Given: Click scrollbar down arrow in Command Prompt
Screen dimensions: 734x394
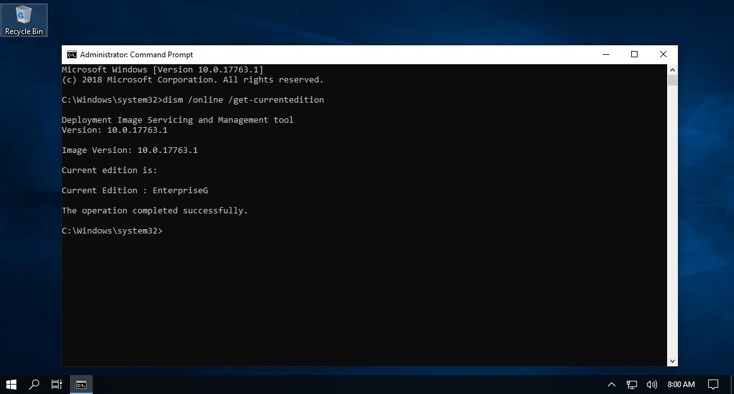Looking at the screenshot, I should (673, 361).
